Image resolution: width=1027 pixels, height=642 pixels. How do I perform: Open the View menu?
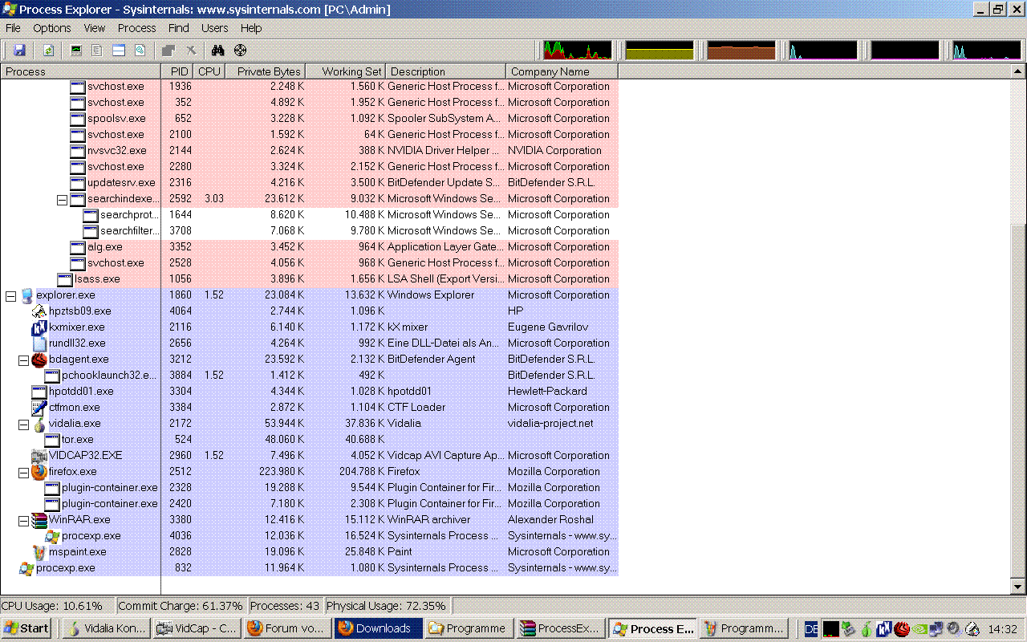[x=95, y=28]
